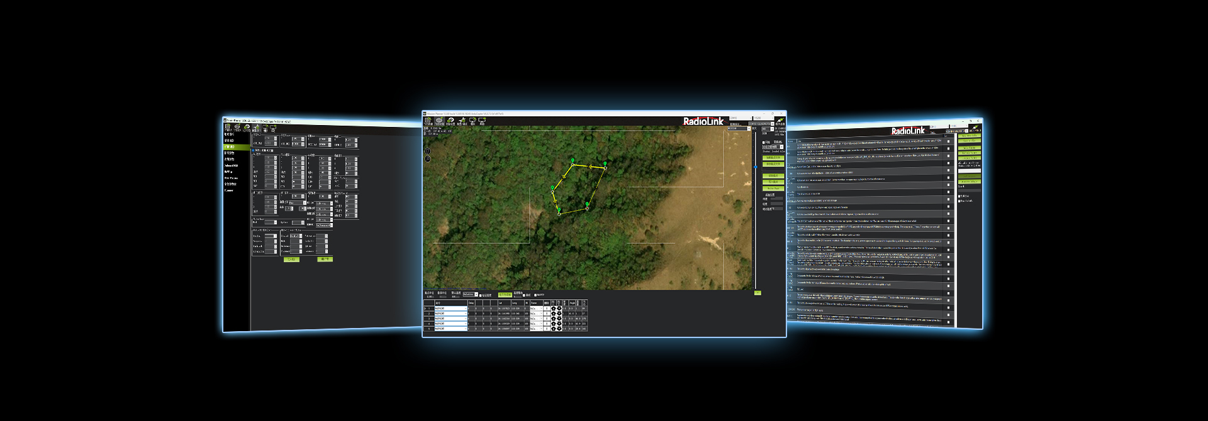The image size is (1208, 421).
Task: Toggle the checkbox beside the Relative altitude dropdown
Action: pos(481,295)
